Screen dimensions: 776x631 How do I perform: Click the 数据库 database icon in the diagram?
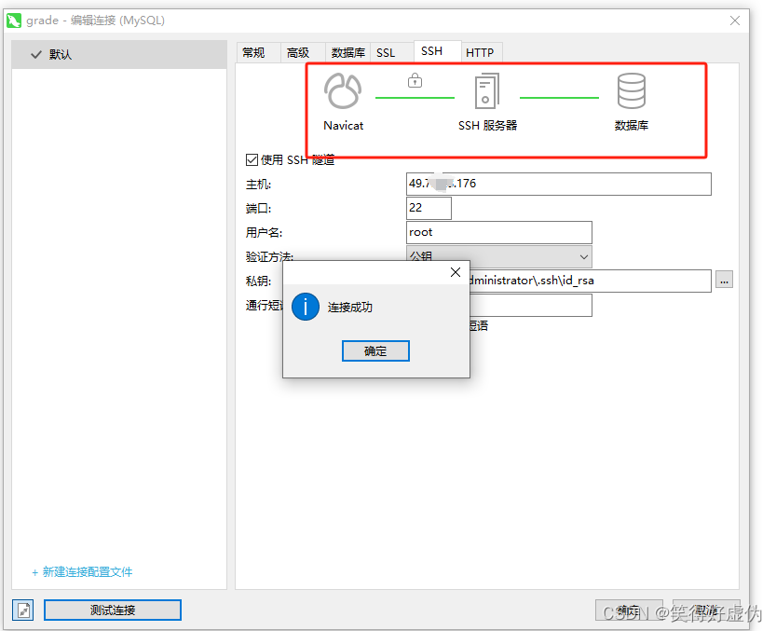(x=632, y=91)
